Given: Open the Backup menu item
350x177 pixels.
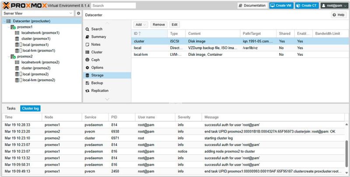Looking at the screenshot, I should coord(107,83).
